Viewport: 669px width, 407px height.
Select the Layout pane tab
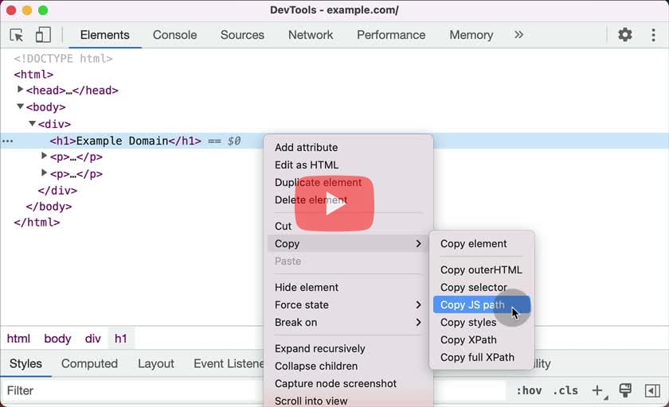(156, 363)
